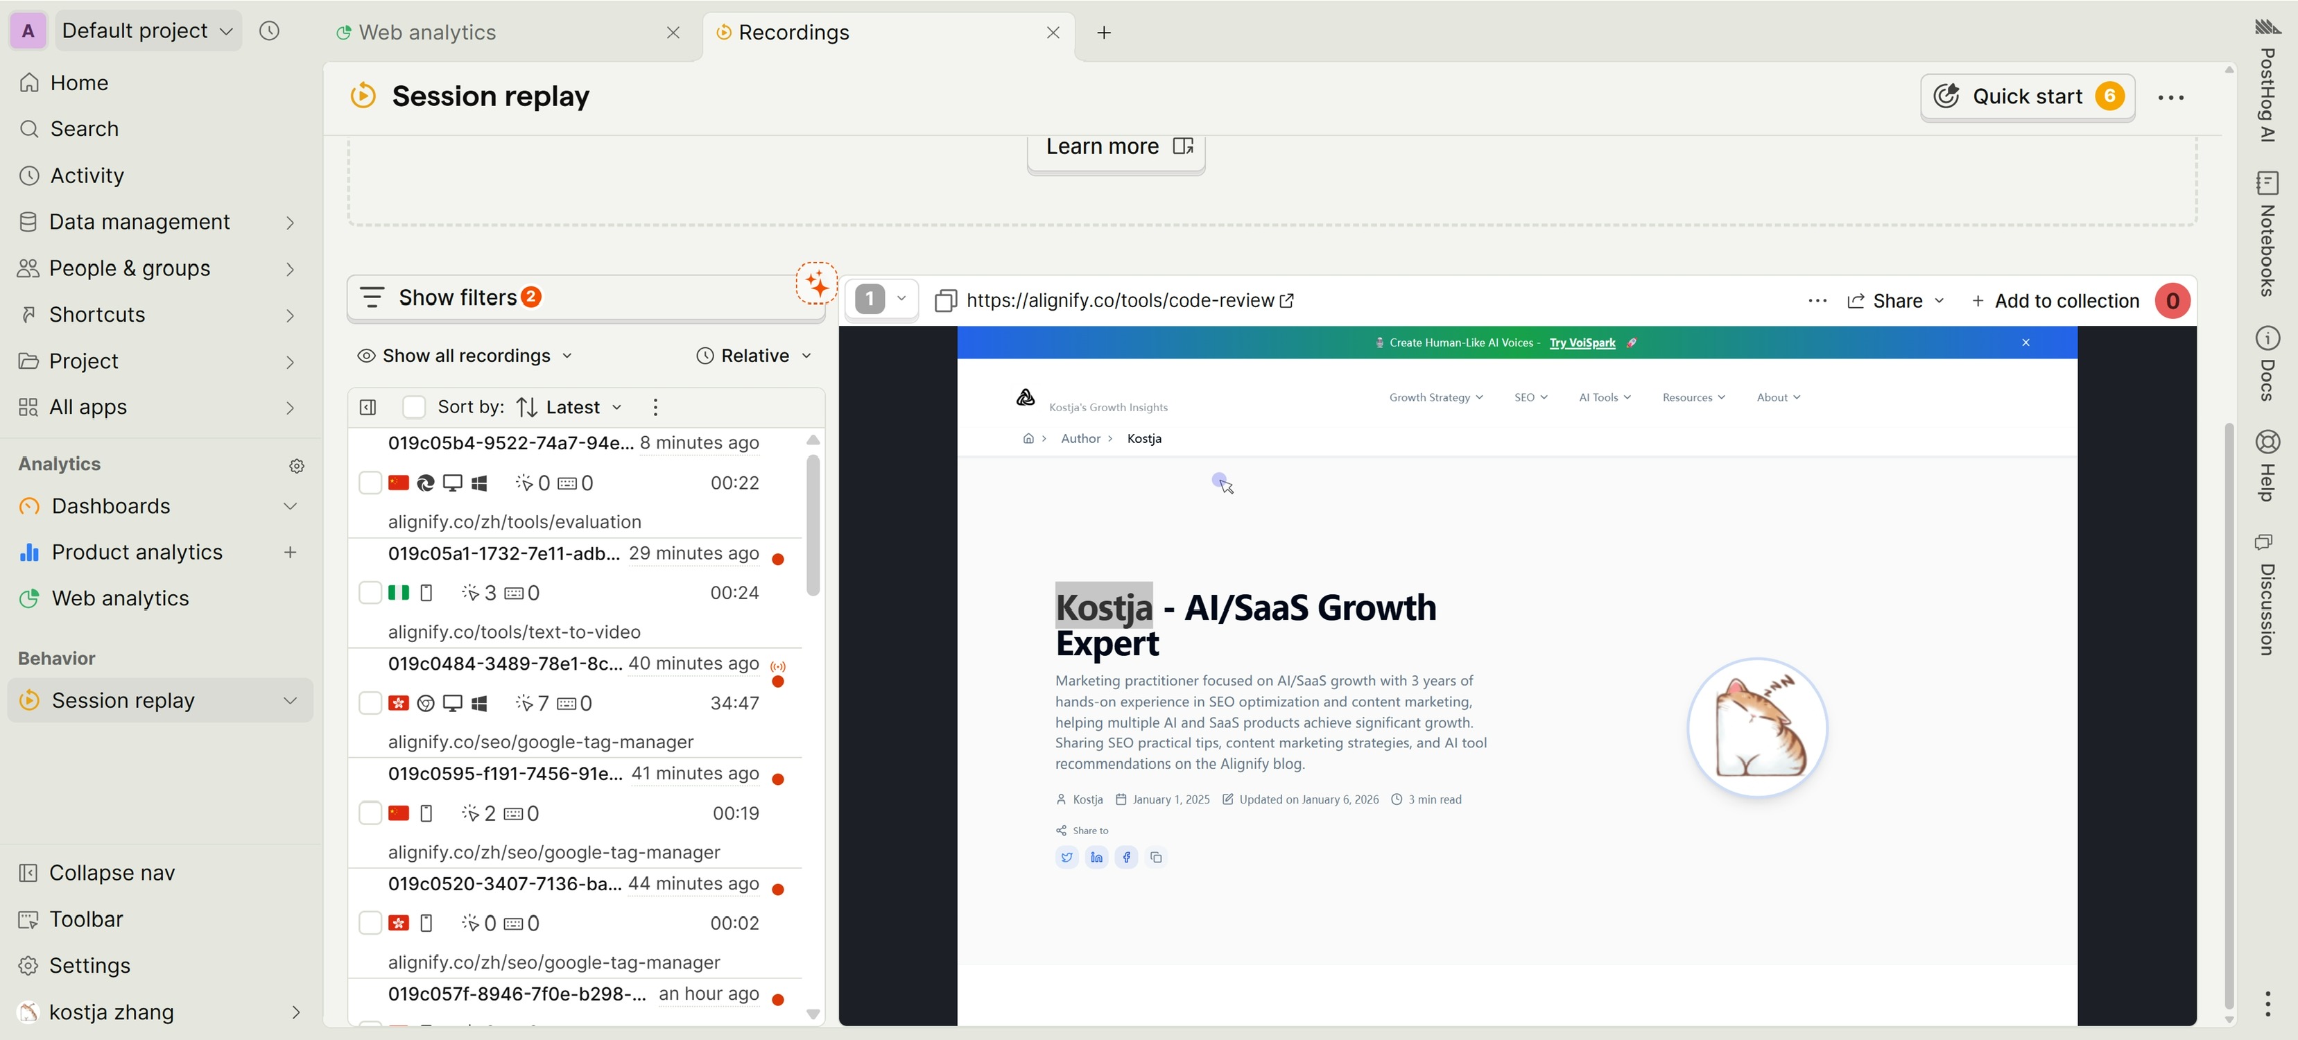Click the copy URL icon in player

pos(944,301)
